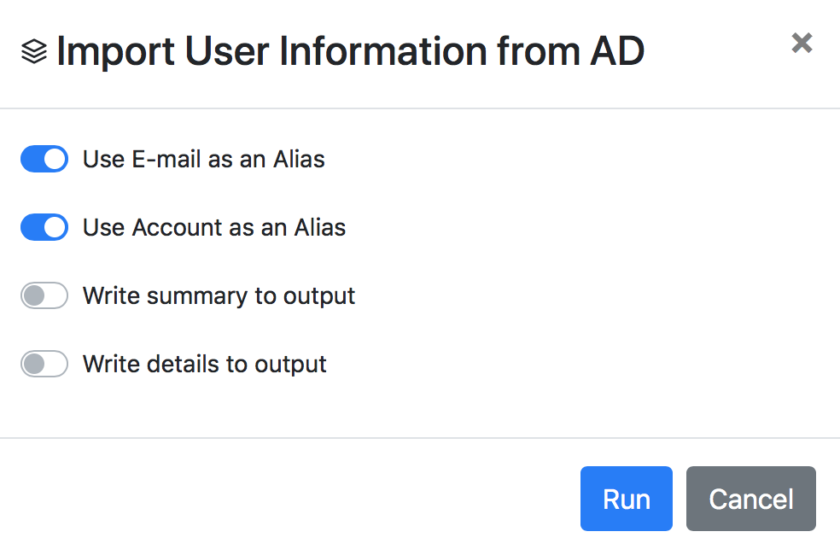Click the stacked layers icon beside the title
This screenshot has height=555, width=840.
click(33, 53)
